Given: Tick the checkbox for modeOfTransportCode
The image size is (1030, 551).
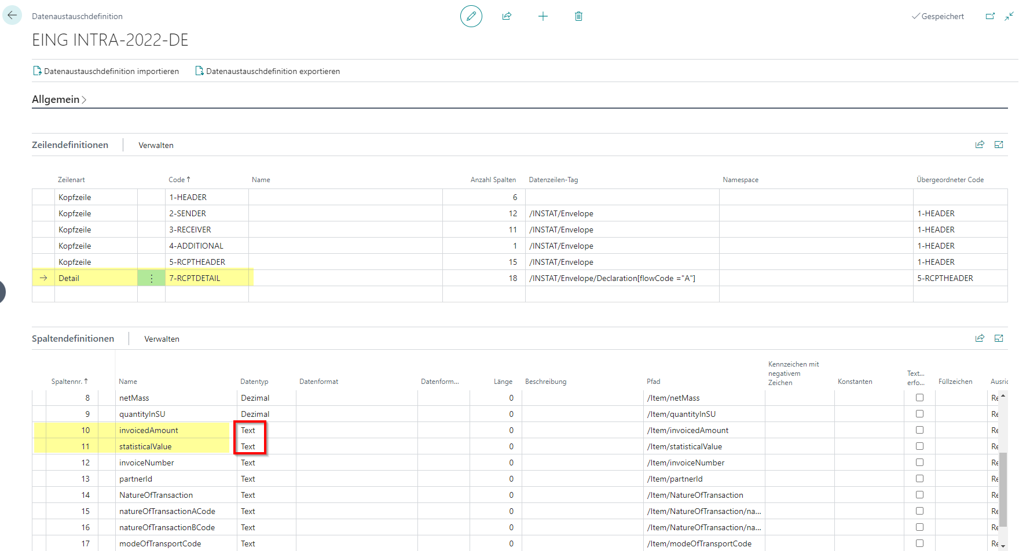Looking at the screenshot, I should [919, 543].
